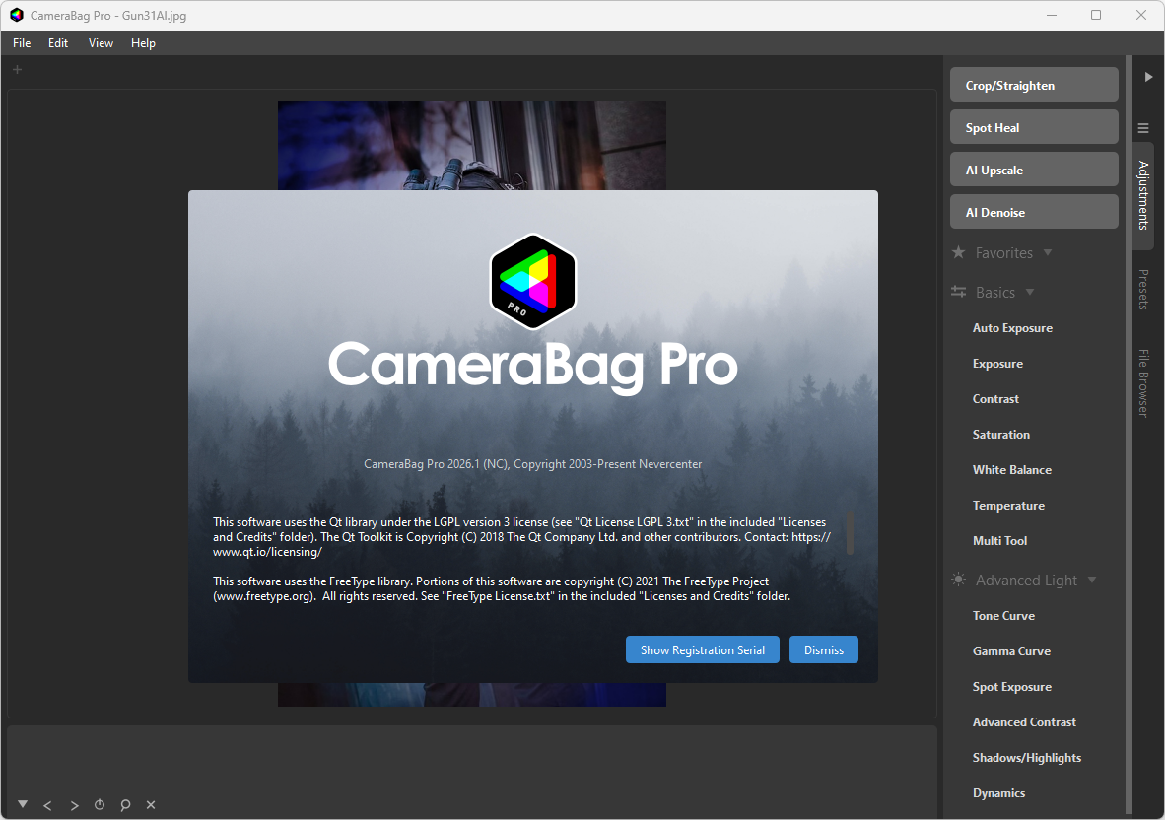
Task: Click the Qt library license paragraph
Action: tap(521, 537)
